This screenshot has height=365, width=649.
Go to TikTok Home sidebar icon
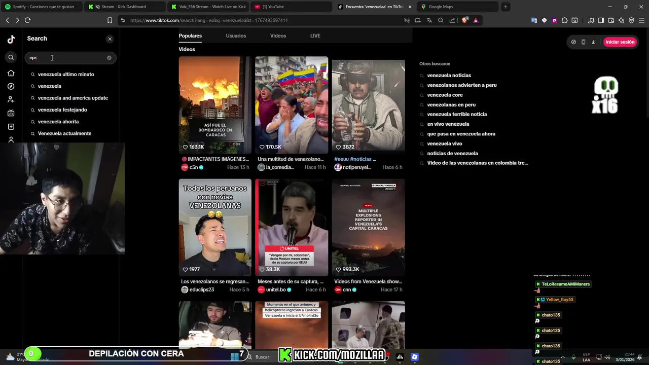click(x=11, y=73)
